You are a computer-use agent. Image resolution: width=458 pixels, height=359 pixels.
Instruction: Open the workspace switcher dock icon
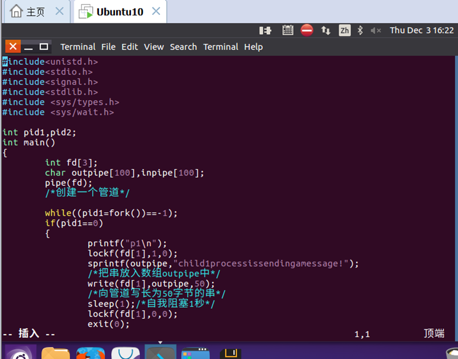click(195, 353)
